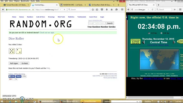The width and height of the screenshot is (183, 103).
Task: Open the History menu
Action: point(17,1)
